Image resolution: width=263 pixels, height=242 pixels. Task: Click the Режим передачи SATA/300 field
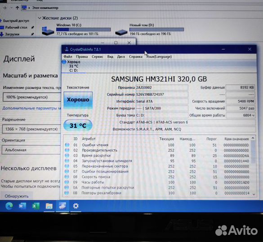(162, 108)
